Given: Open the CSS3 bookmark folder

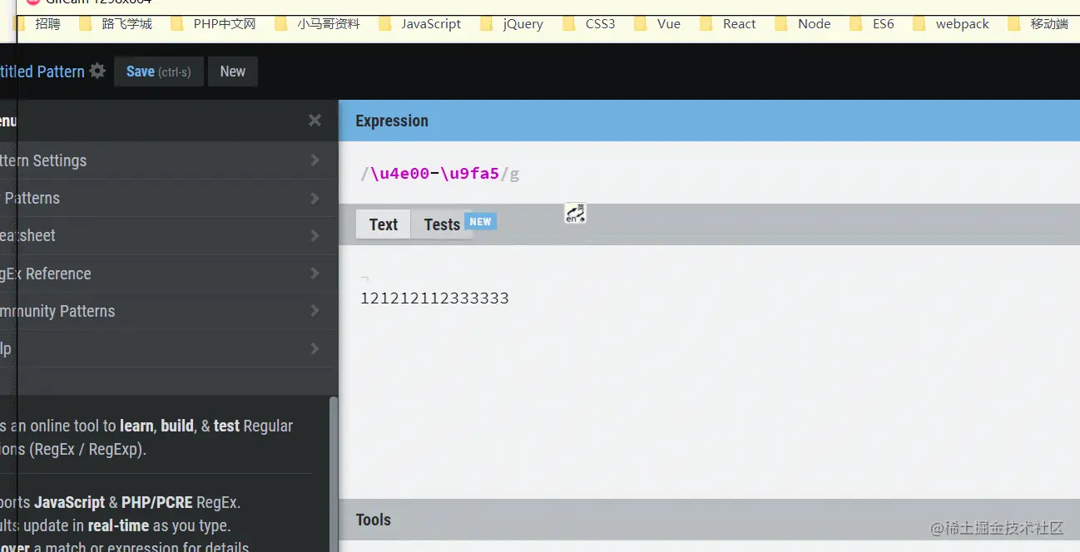Looking at the screenshot, I should [x=589, y=24].
